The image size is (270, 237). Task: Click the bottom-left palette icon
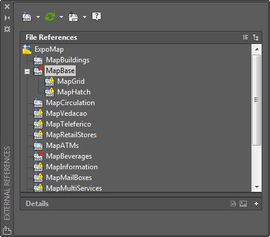7,230
